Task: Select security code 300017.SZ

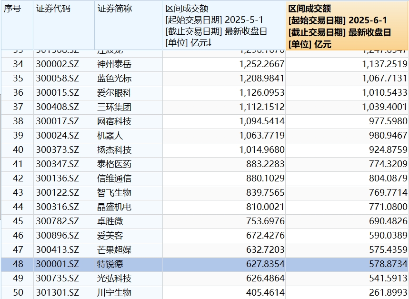Action: point(58,121)
